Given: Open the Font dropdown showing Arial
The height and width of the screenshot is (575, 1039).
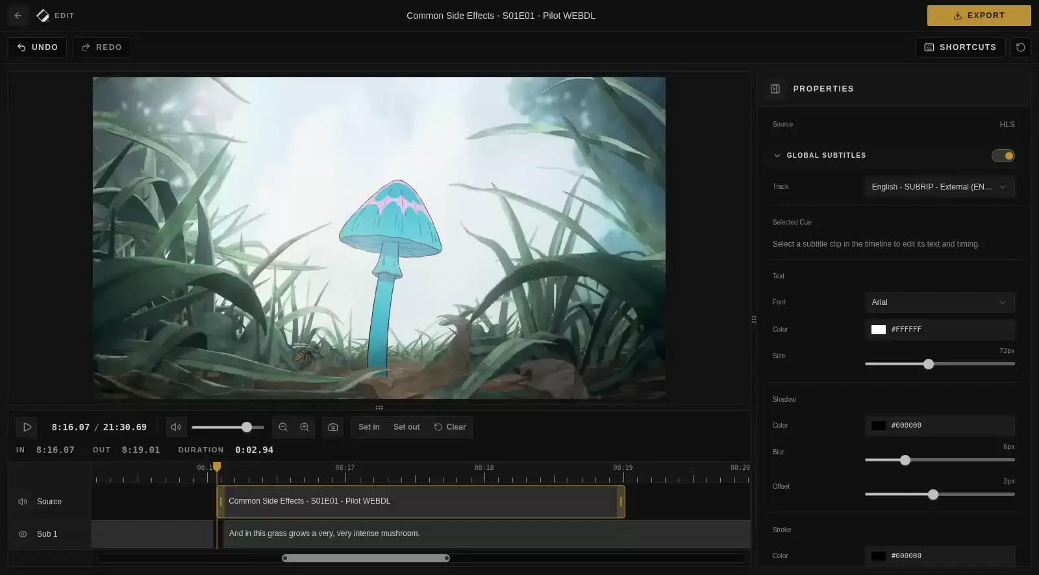Looking at the screenshot, I should click(940, 302).
